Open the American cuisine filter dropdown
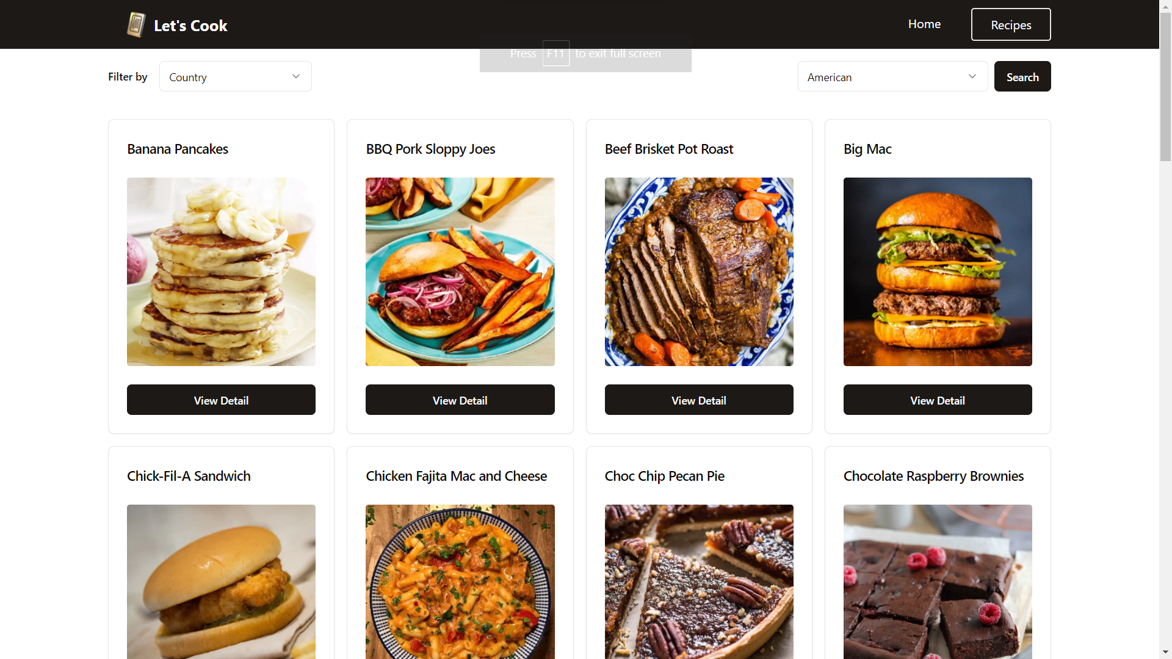Viewport: 1172px width, 659px height. [892, 76]
